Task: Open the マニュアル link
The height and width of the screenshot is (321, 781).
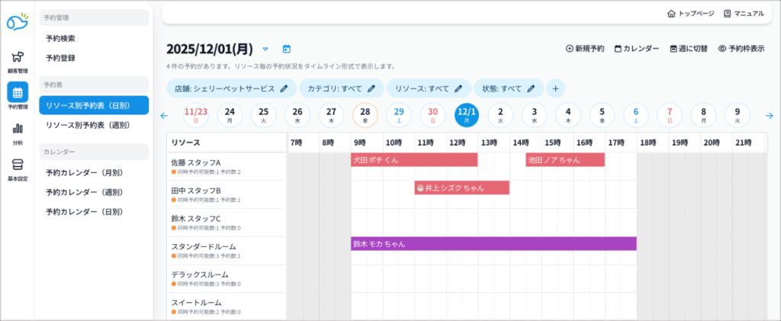Action: (x=744, y=14)
